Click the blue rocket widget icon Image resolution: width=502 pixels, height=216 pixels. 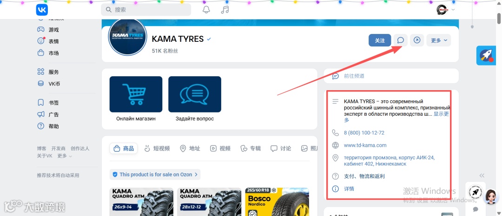[486, 56]
